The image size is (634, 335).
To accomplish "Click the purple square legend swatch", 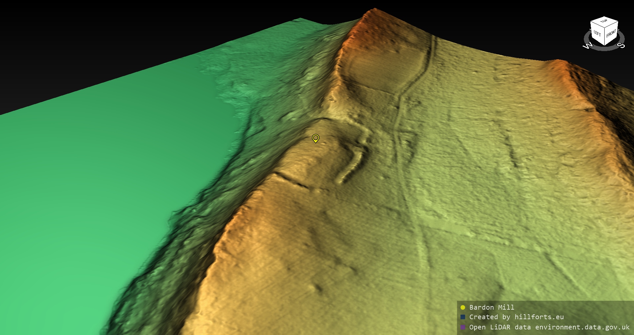I will (x=463, y=327).
